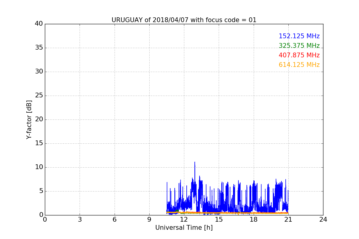Click the y-axis tick label 30

click(39, 72)
